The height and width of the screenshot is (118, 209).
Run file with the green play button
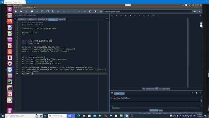(37, 11)
